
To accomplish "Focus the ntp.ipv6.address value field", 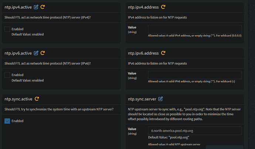I will (x=194, y=75).
